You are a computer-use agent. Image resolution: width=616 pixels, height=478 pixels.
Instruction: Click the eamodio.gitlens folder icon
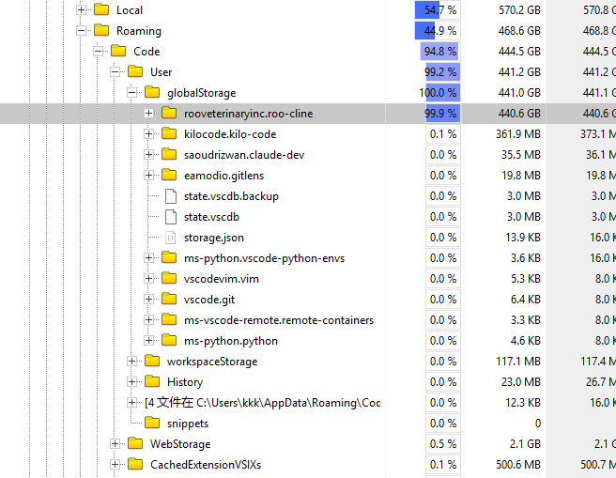(x=169, y=175)
